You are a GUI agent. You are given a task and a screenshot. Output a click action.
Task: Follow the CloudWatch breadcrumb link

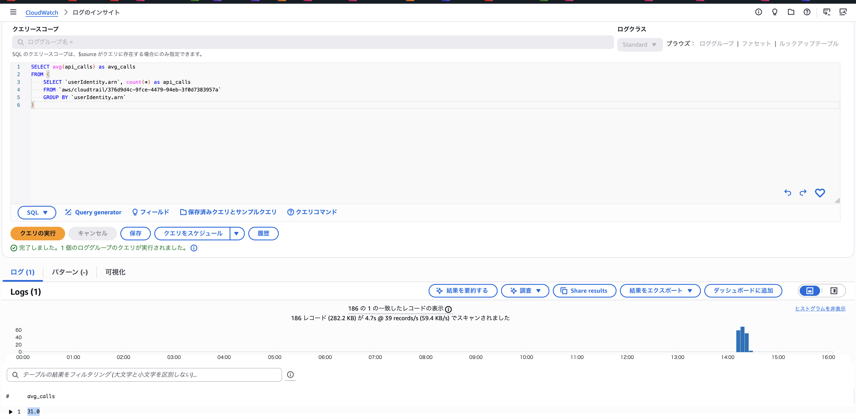(x=42, y=13)
